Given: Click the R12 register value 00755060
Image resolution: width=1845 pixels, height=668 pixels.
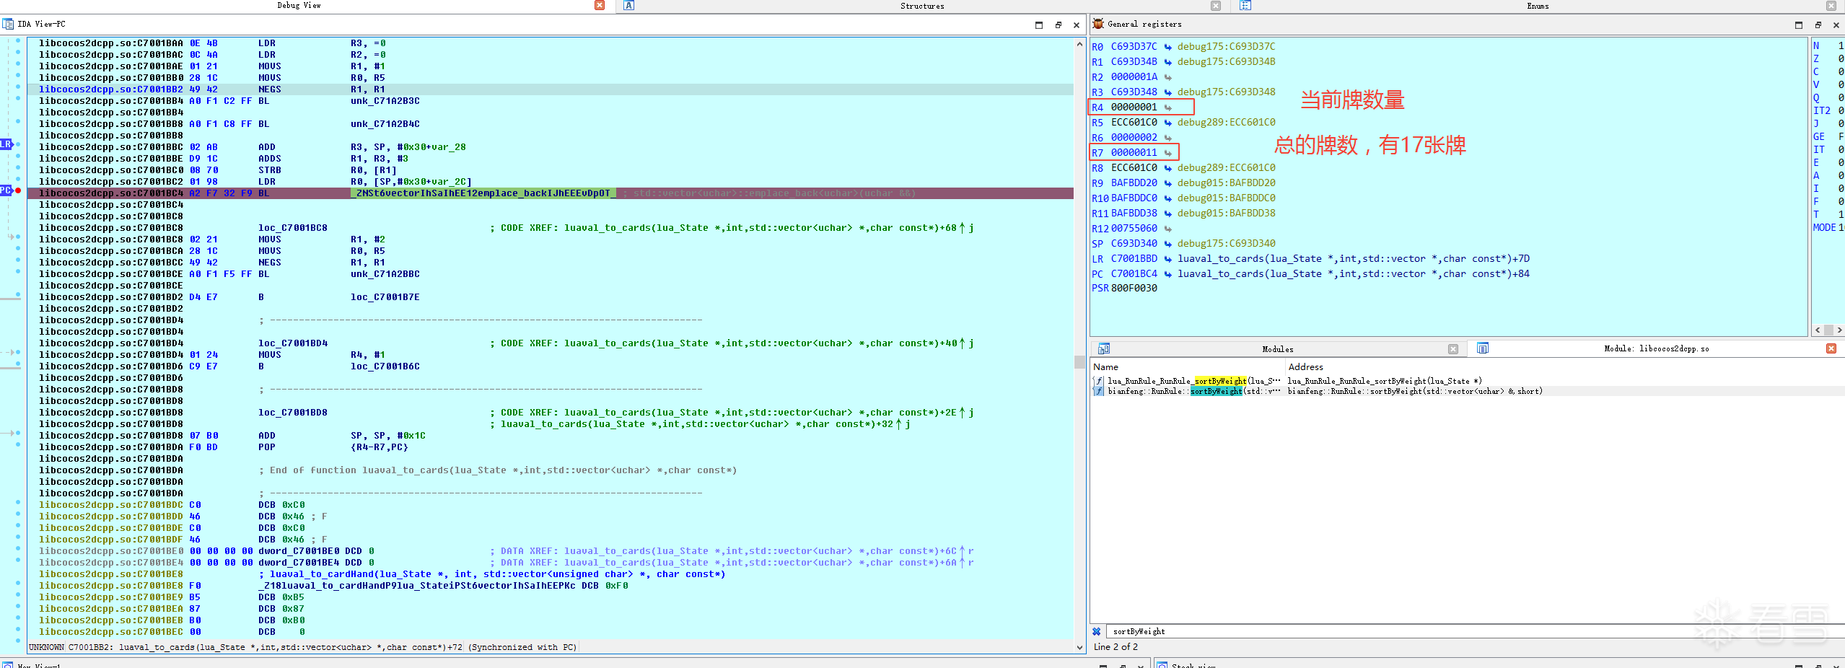Looking at the screenshot, I should 1134,229.
